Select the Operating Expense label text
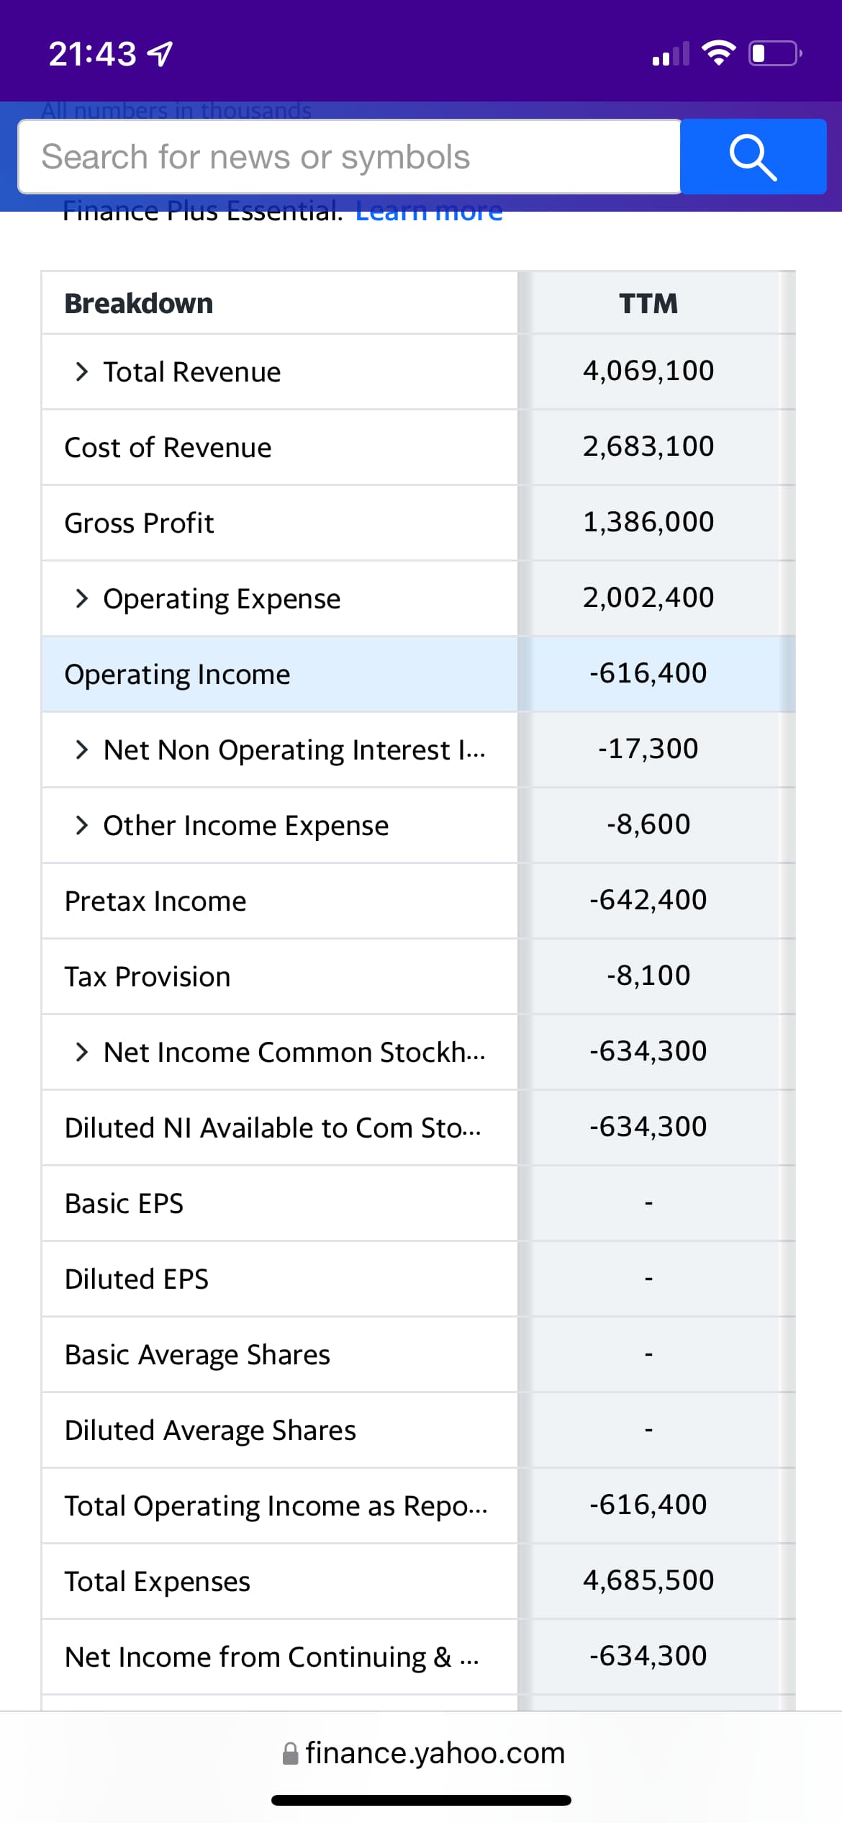Image resolution: width=842 pixels, height=1823 pixels. (x=222, y=599)
